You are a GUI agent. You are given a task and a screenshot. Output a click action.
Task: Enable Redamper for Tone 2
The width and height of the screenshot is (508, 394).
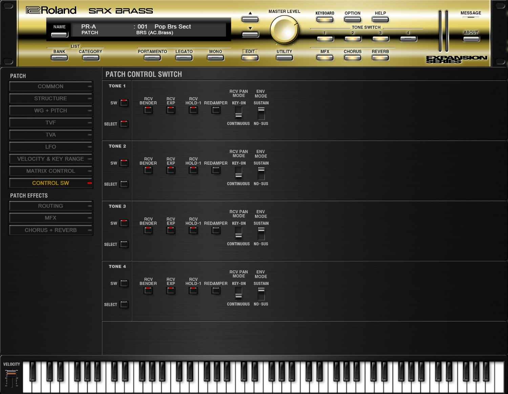216,170
